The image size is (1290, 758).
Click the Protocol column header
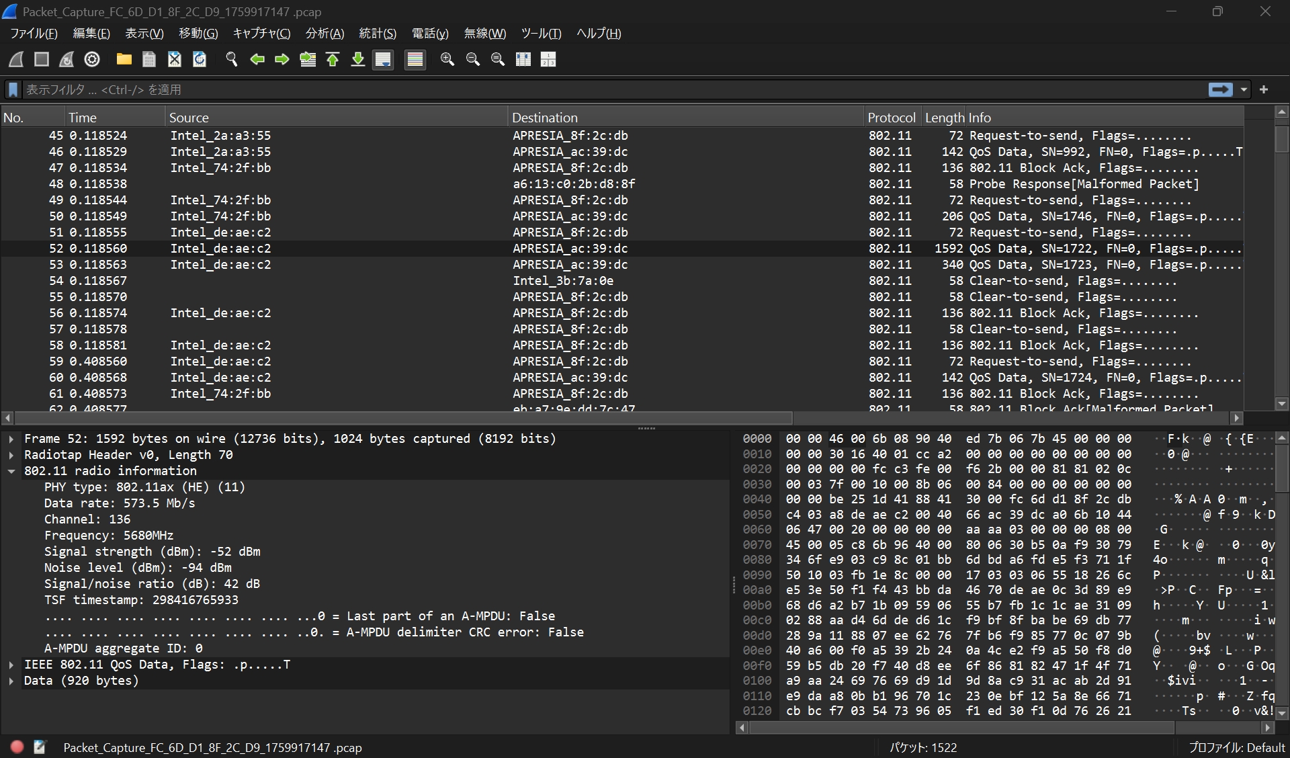[891, 117]
